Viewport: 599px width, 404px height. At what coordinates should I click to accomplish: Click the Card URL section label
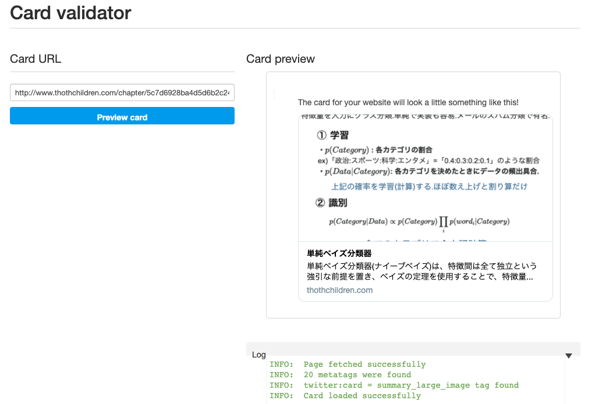click(x=36, y=59)
